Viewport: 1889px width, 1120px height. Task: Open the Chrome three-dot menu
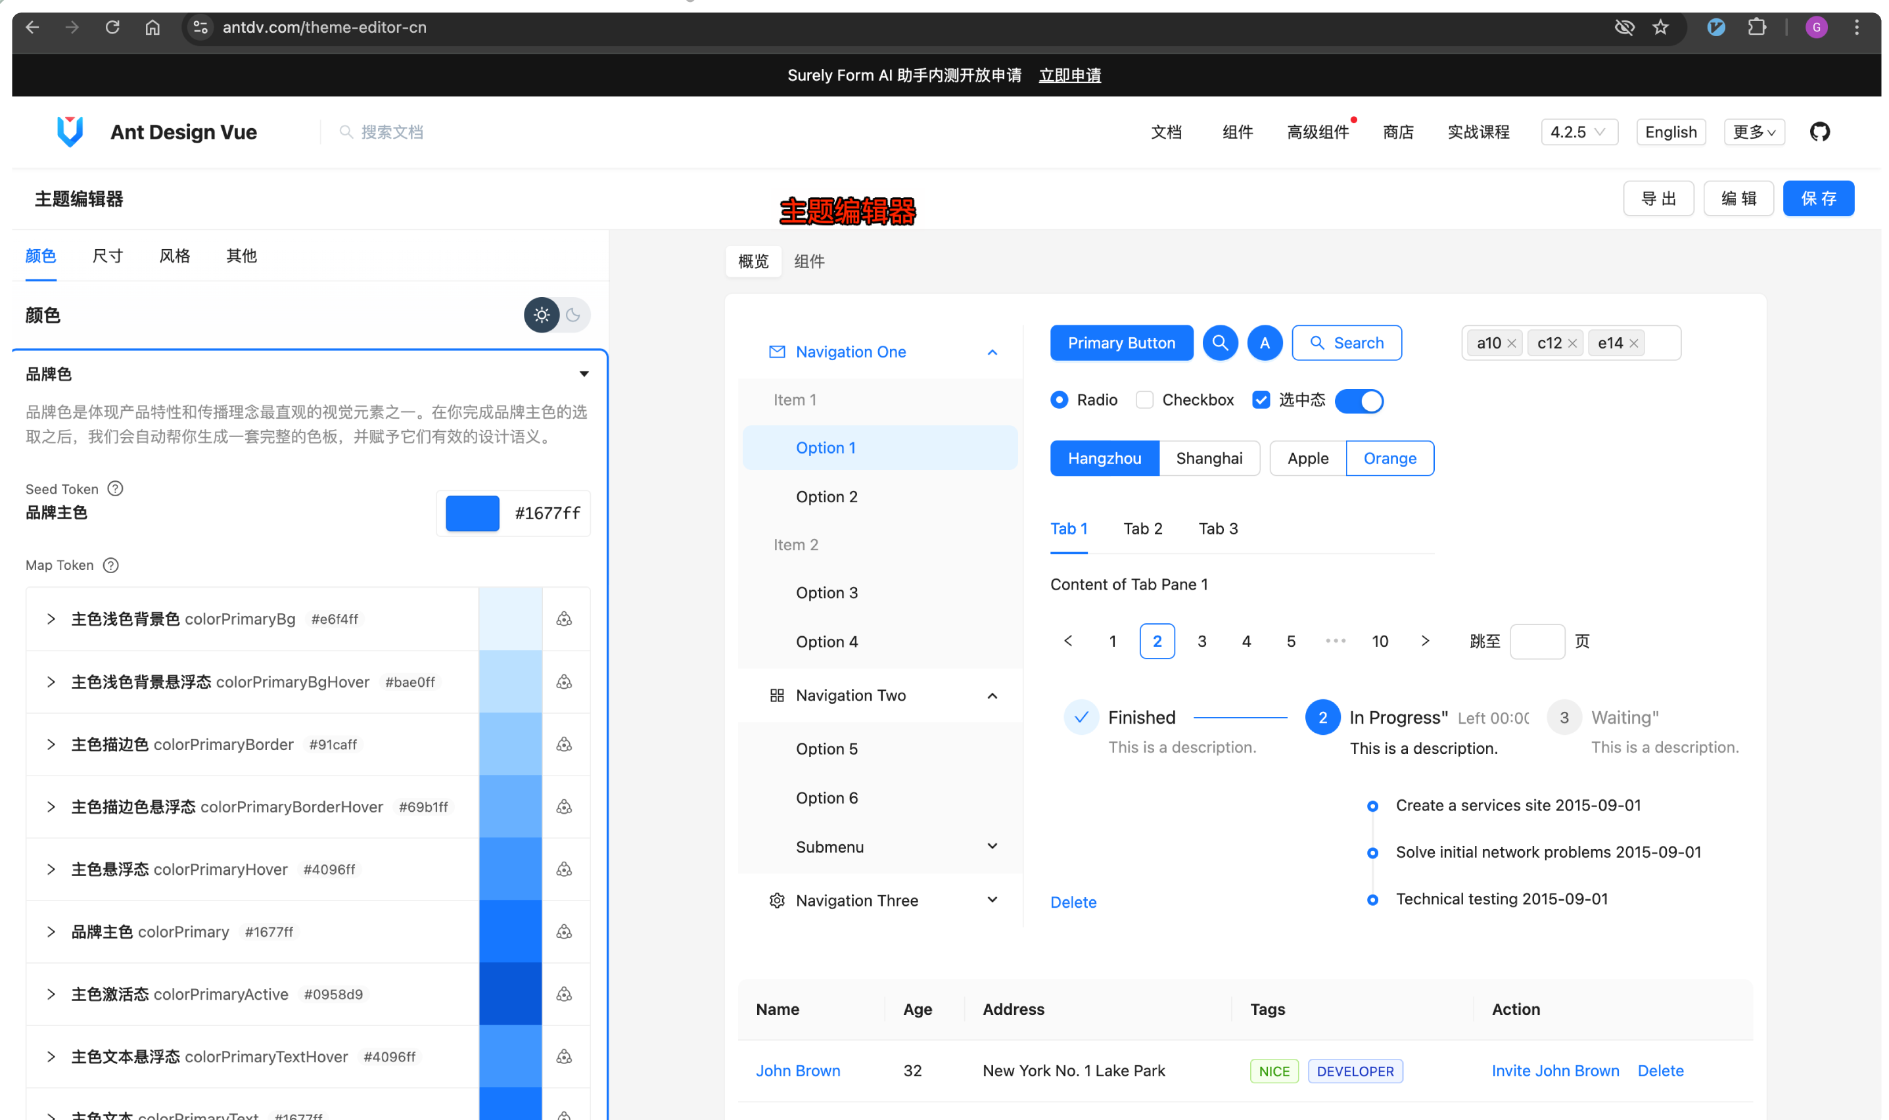point(1857,27)
